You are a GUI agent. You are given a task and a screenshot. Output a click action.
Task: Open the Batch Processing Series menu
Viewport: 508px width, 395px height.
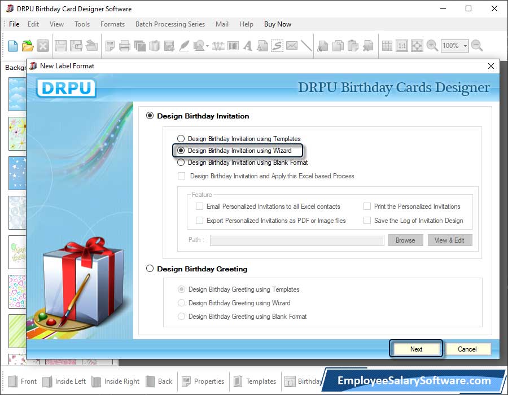tap(170, 24)
